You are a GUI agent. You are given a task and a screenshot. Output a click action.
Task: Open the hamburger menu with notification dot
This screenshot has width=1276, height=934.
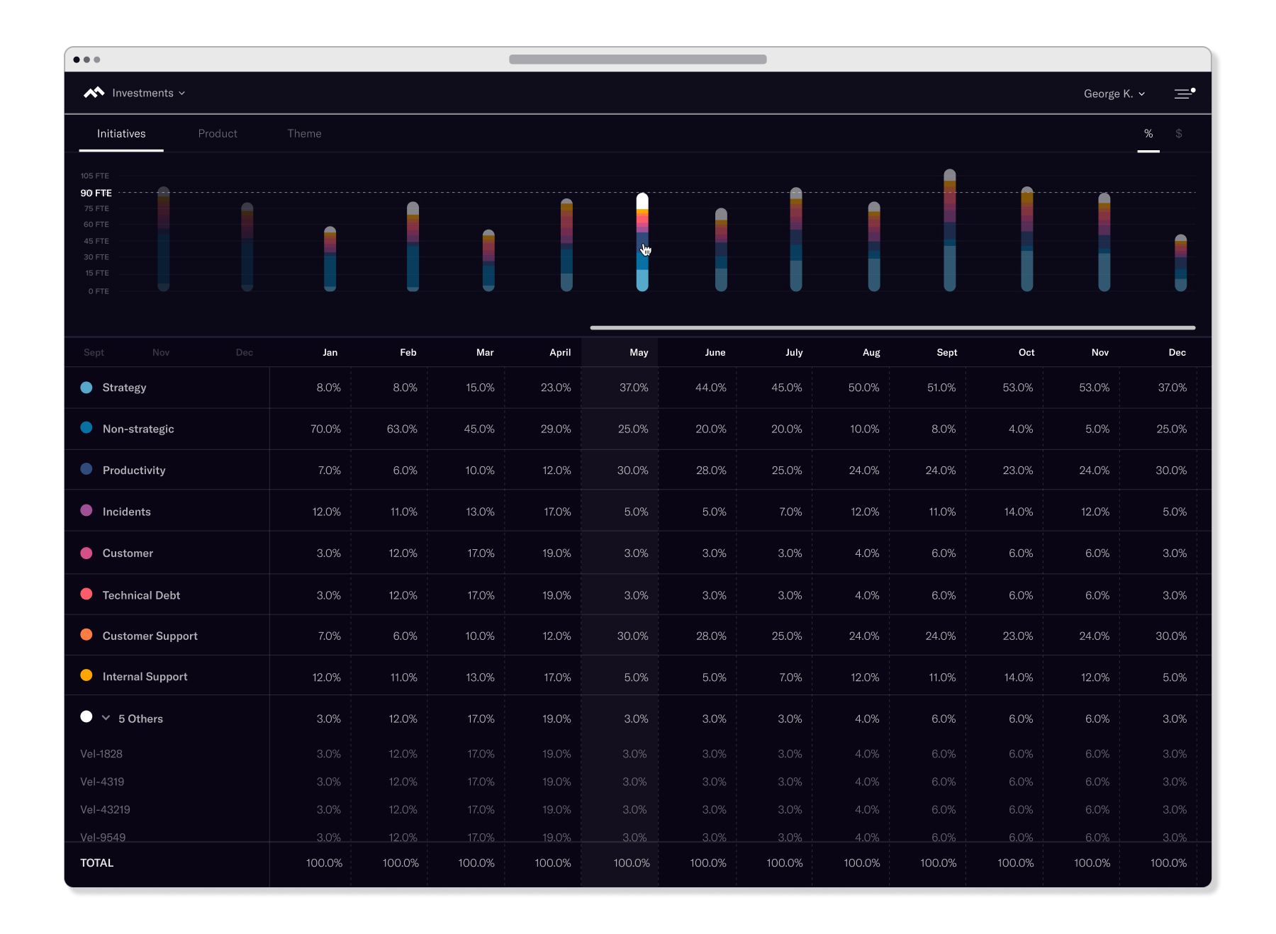pos(1184,94)
